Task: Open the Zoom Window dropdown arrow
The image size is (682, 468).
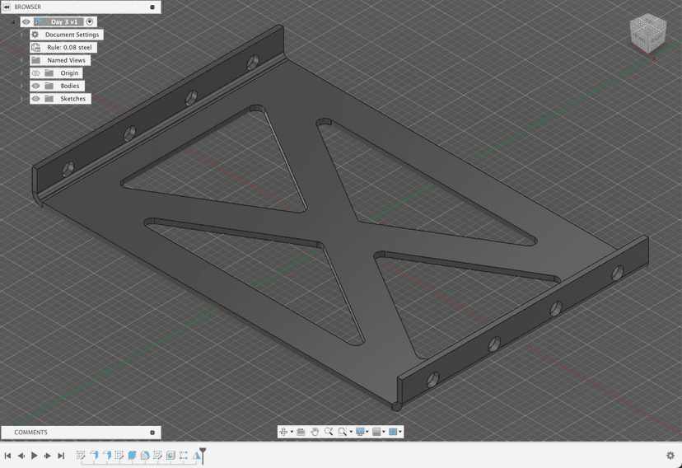Action: [350, 433]
